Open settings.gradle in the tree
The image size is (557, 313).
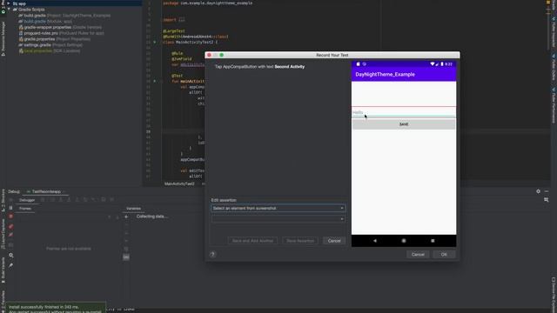(x=50, y=45)
